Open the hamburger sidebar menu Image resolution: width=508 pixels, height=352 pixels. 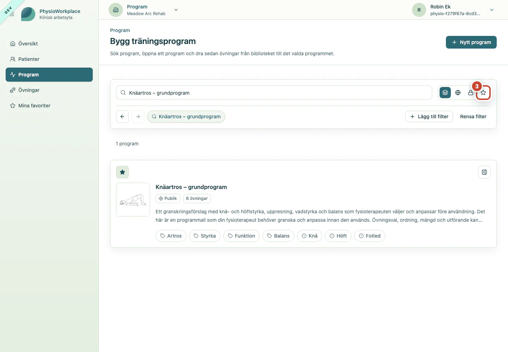[12, 14]
